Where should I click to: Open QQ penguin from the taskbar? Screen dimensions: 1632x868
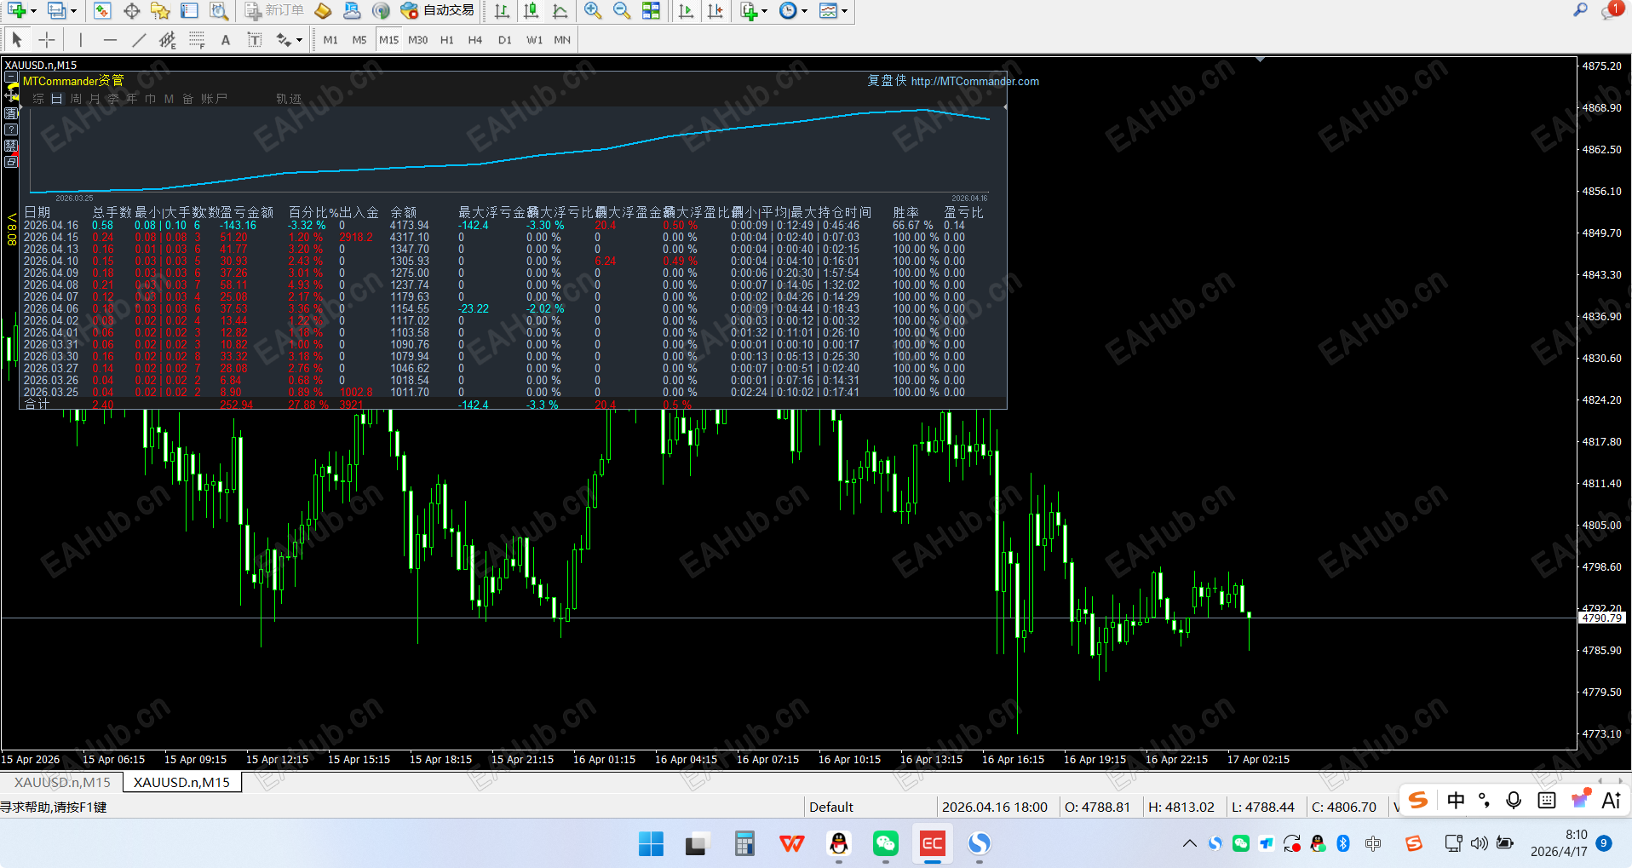coord(839,843)
